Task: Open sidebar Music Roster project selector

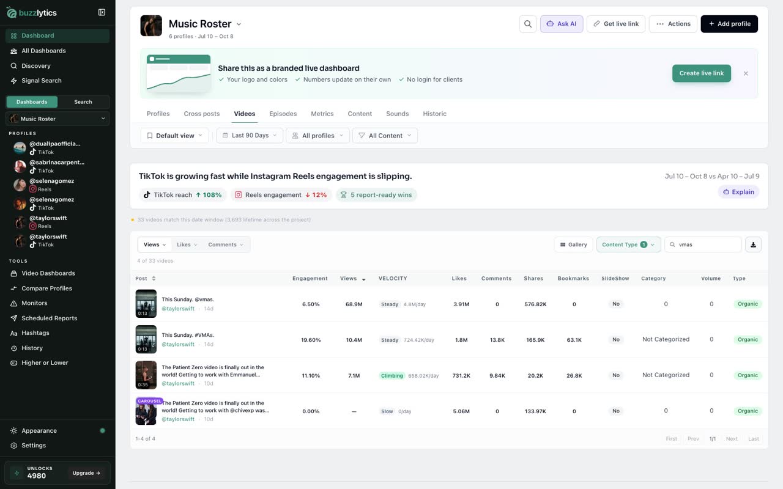Action: (x=58, y=119)
